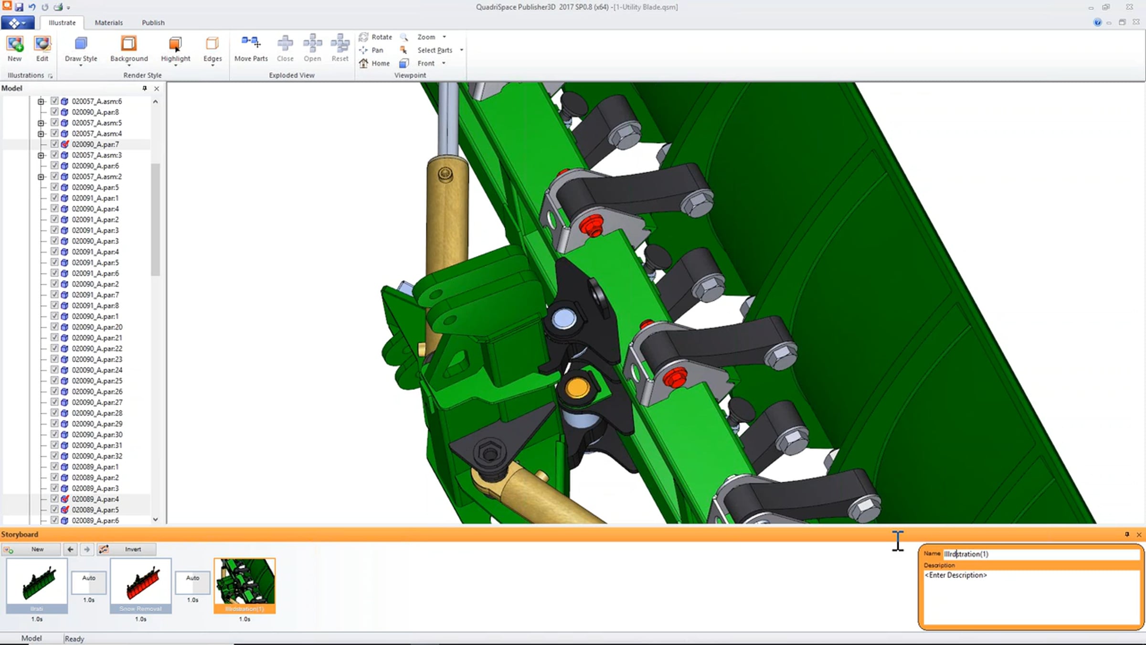Toggle checkbox for 020090_A.par:32
The image size is (1146, 645).
pyautogui.click(x=54, y=456)
